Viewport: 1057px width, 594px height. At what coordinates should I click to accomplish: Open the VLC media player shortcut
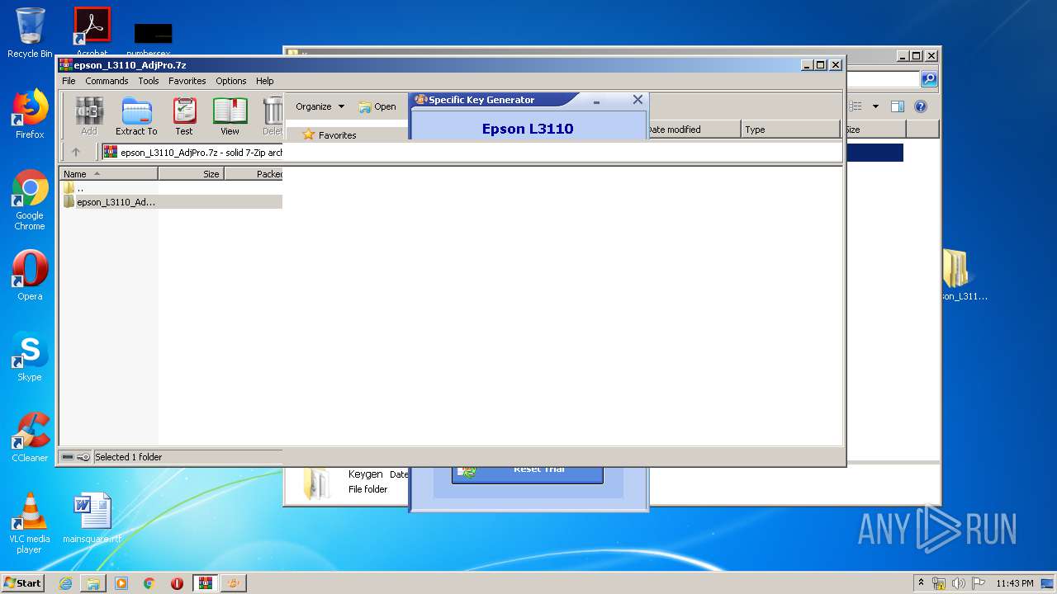tap(30, 523)
